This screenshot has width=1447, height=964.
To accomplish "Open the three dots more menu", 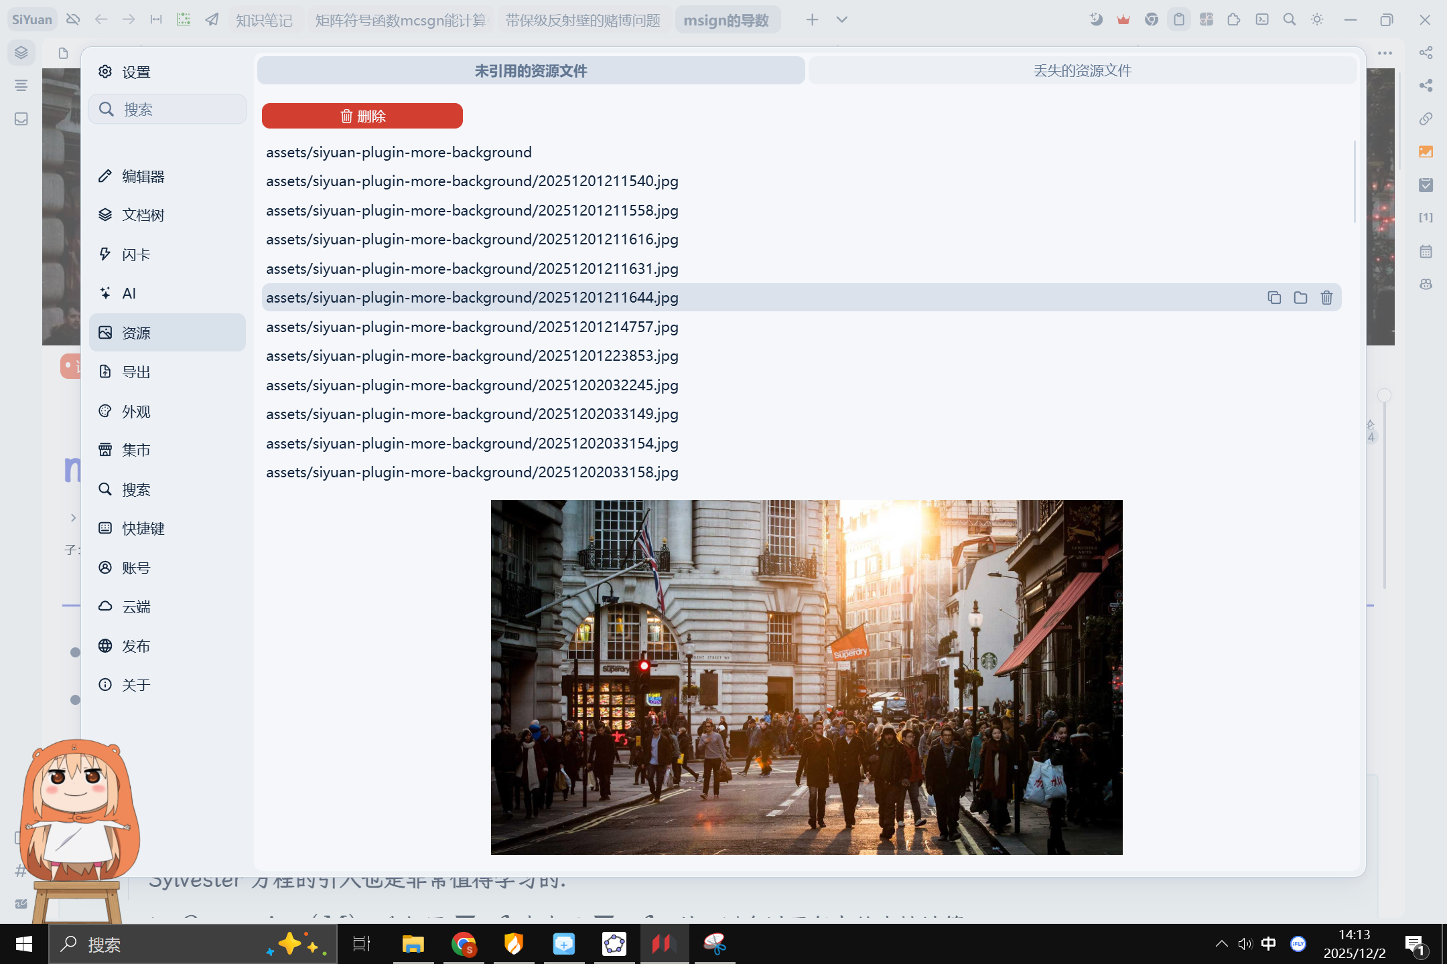I will (1385, 53).
